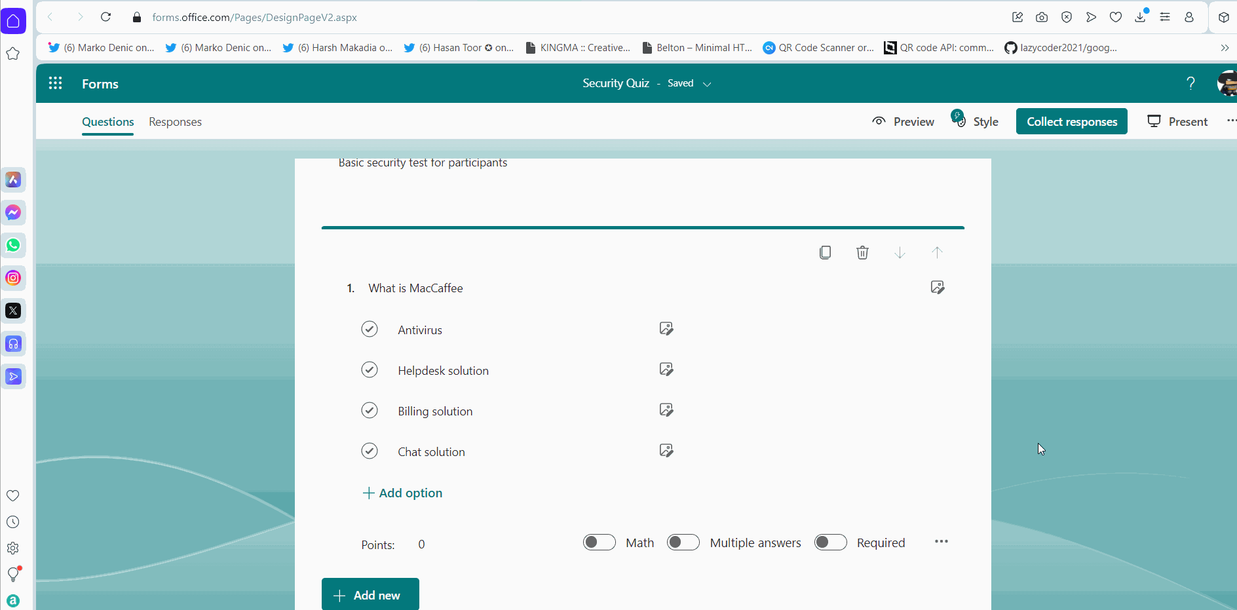
Task: Open the Microsoft 365 app launcher grid
Action: [55, 83]
